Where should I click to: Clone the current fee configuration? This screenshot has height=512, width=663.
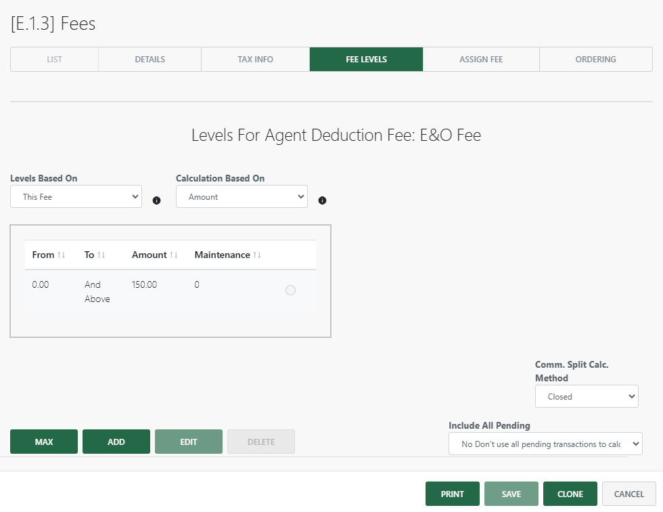click(x=570, y=494)
